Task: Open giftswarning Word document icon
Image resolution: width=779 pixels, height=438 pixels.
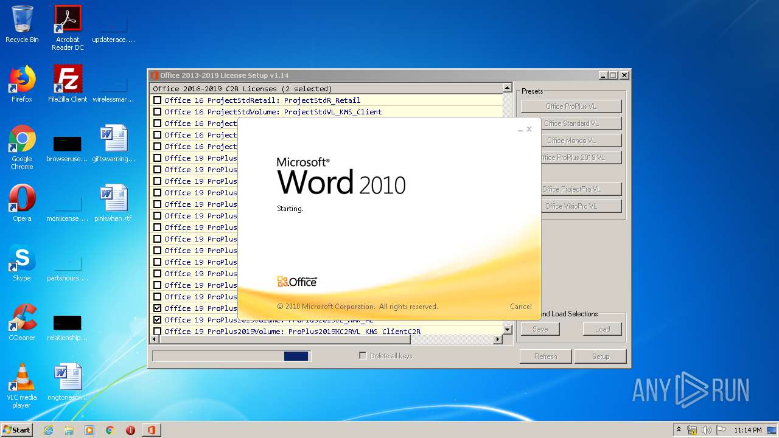Action: pos(113,144)
